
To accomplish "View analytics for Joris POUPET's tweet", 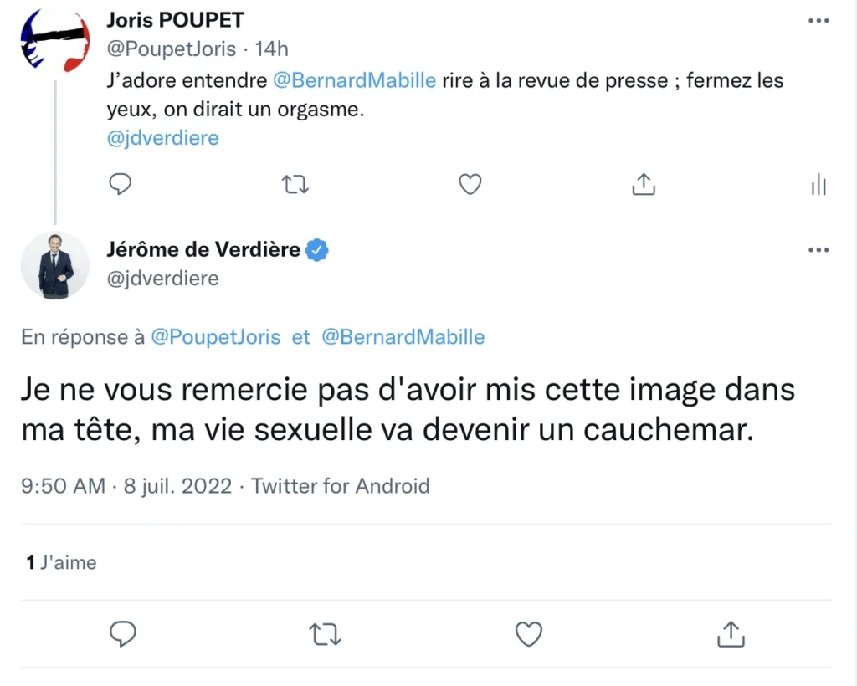I will (818, 186).
